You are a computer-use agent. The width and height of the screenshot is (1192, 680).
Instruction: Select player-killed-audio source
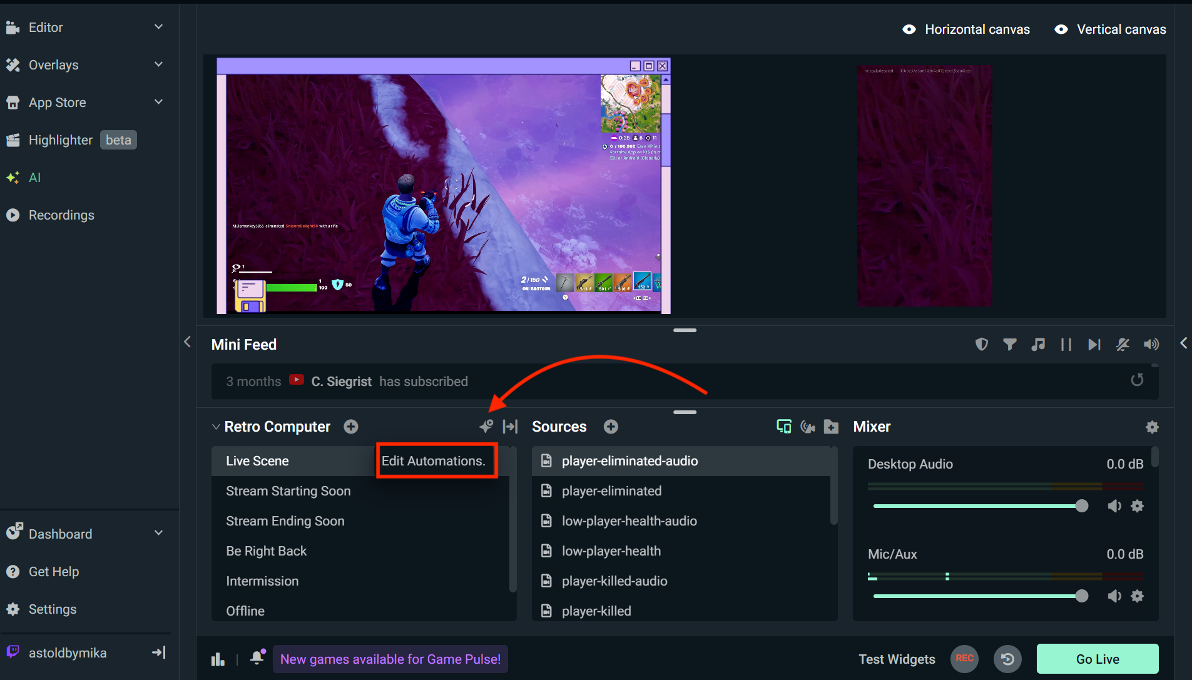click(x=681, y=581)
